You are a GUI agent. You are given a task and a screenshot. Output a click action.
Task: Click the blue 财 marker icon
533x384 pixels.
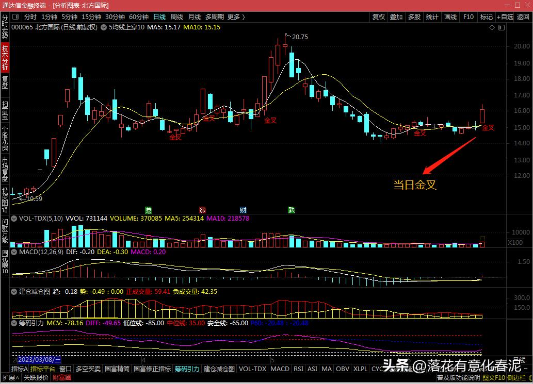243,210
